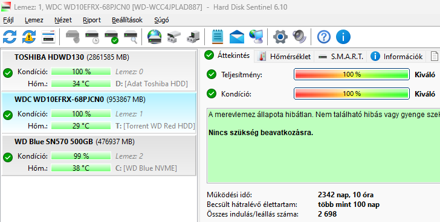Select the WDC WD10EFRX-68PJCN0 disk entry

(x=99, y=113)
